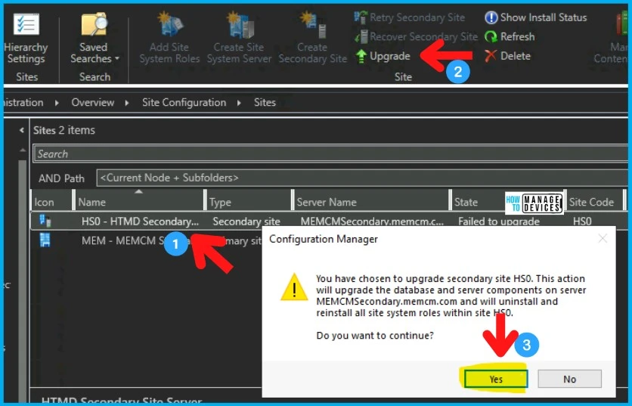632x406 pixels.
Task: Close the Configuration Manager dialog
Action: (603, 239)
